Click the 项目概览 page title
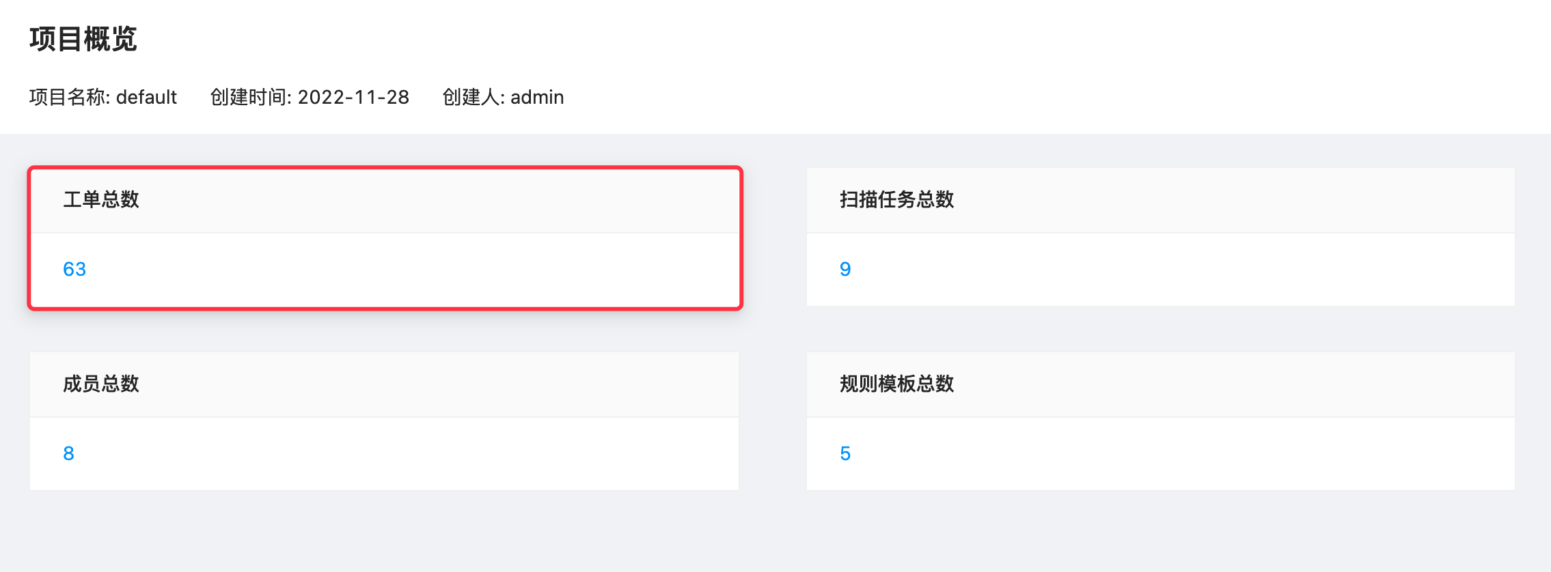Screen dimensions: 1551x572 85,39
